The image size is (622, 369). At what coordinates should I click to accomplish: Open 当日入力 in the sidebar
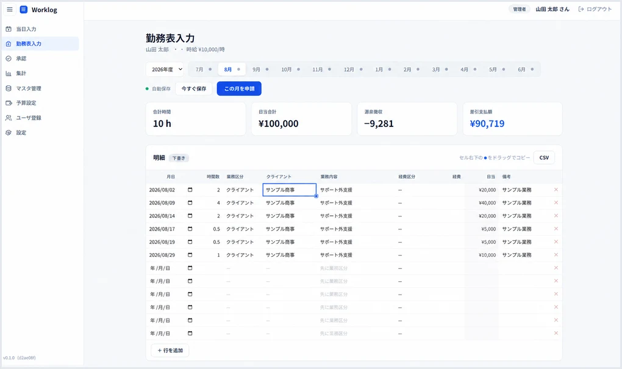[41, 29]
